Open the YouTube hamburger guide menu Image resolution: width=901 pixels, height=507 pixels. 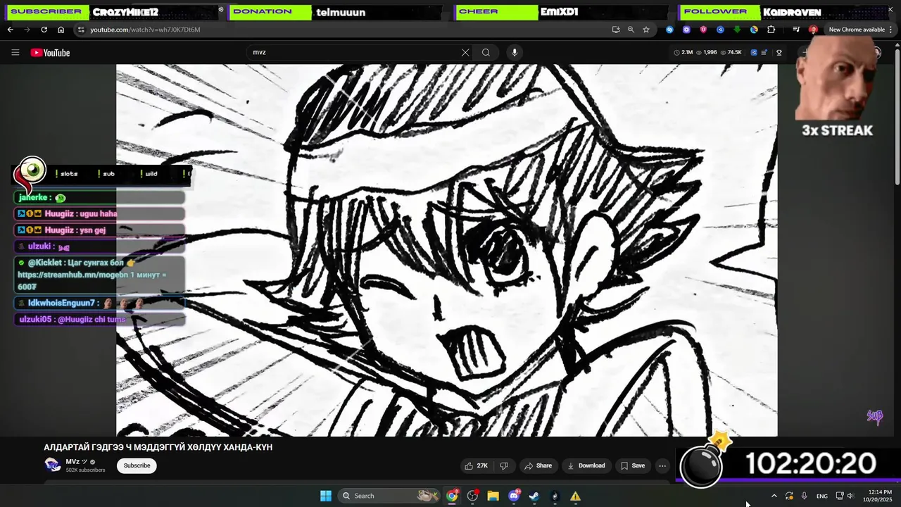[15, 52]
